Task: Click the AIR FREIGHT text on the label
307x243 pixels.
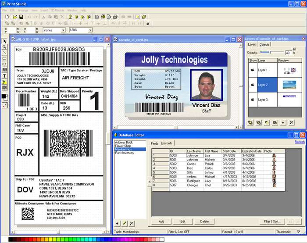Action: point(75,78)
